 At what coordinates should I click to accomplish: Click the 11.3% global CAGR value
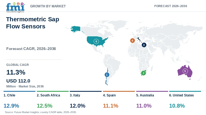click(x=16, y=72)
